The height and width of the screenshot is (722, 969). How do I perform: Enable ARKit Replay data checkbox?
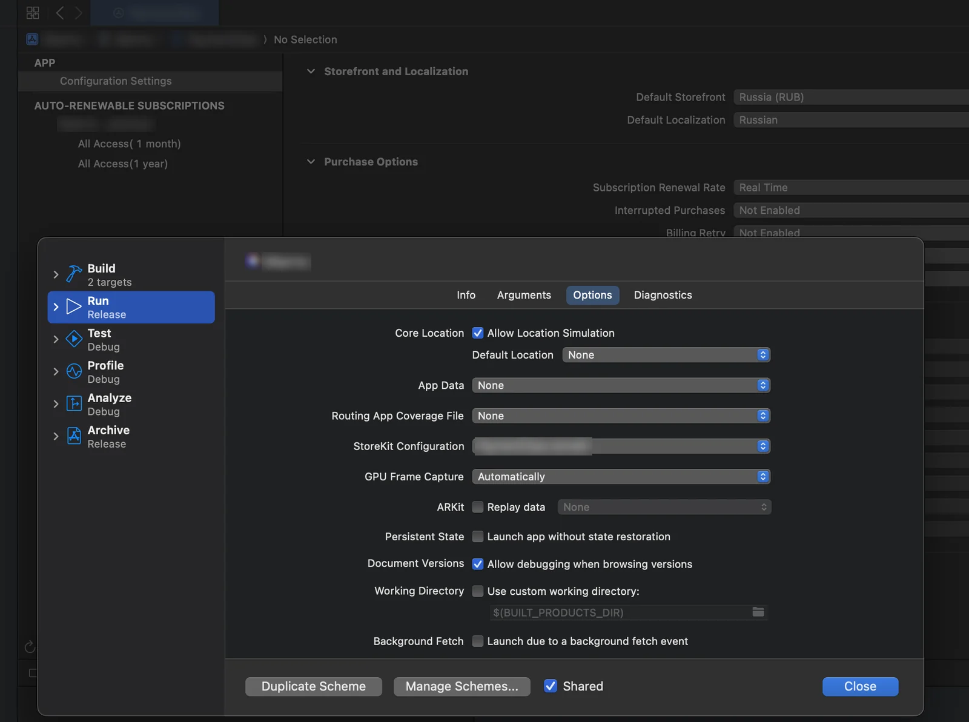pos(478,507)
